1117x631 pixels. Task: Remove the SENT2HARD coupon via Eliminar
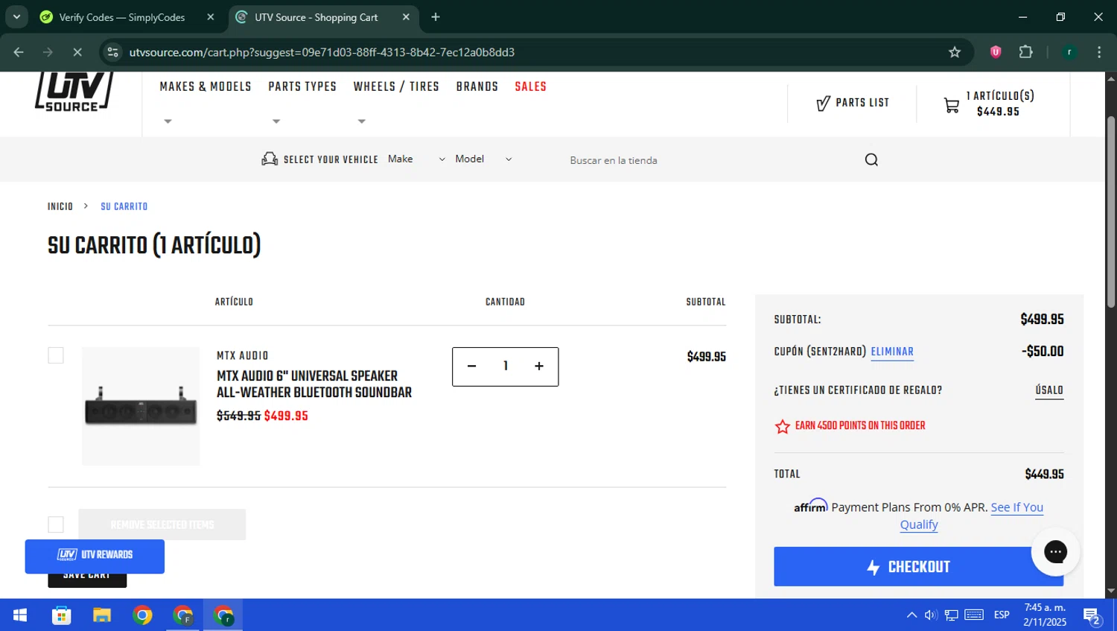click(x=892, y=352)
